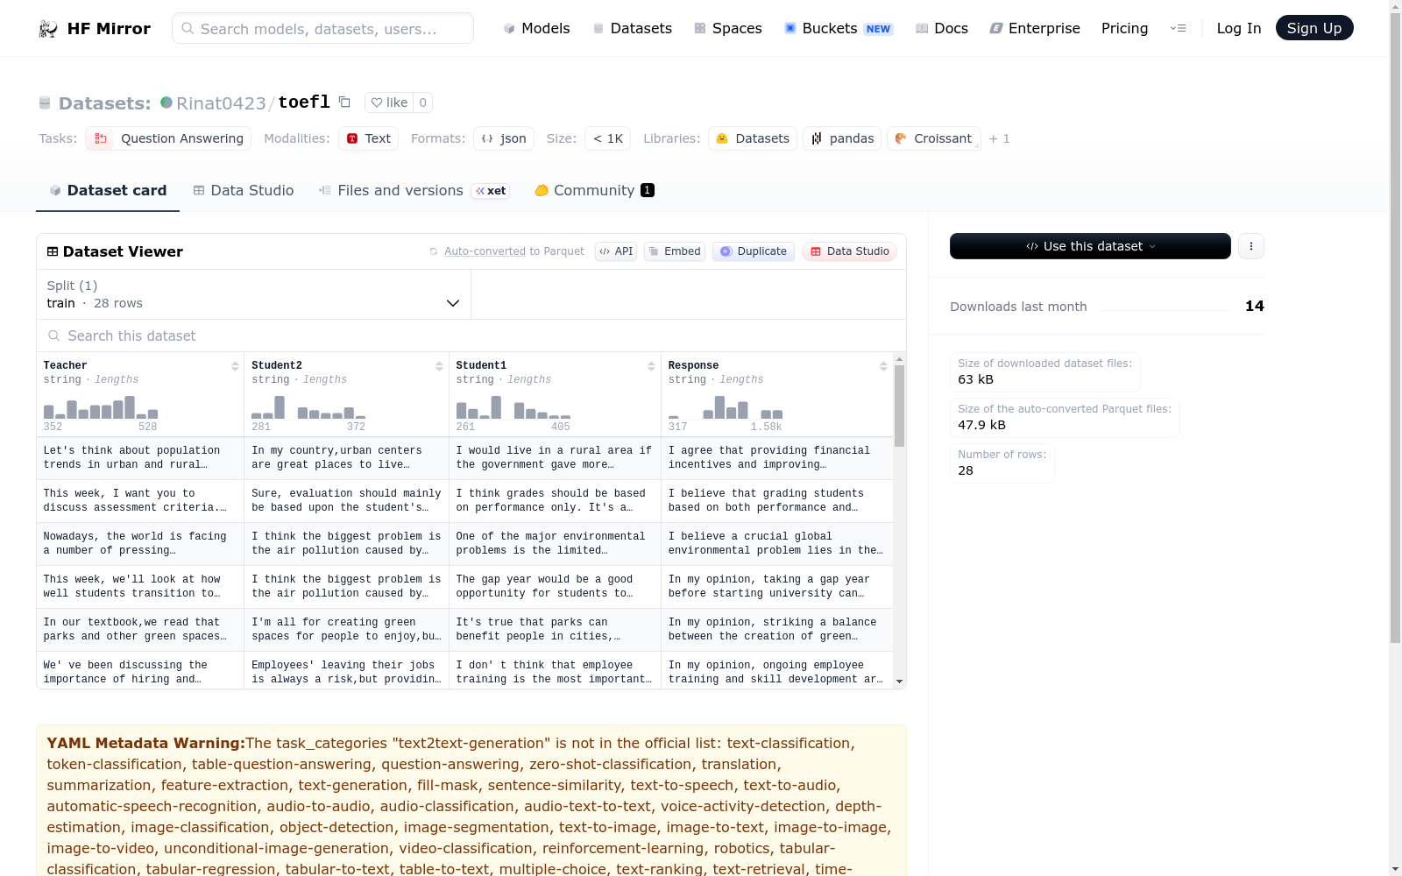Open the Pricing page
Viewport: 1402px width, 876px height.
(1124, 28)
